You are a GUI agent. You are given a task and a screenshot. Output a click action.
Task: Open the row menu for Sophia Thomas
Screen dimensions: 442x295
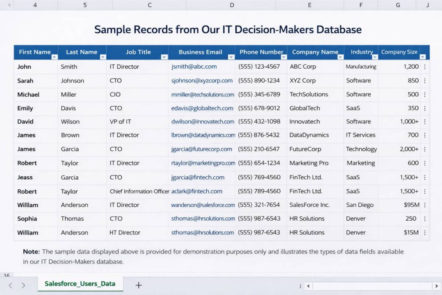425,219
